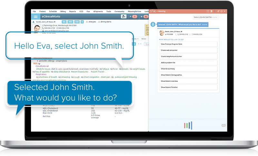Image resolution: width=258 pixels, height=156 pixels.
Task: Click John Smith's photo in Eva card
Action: [162, 33]
